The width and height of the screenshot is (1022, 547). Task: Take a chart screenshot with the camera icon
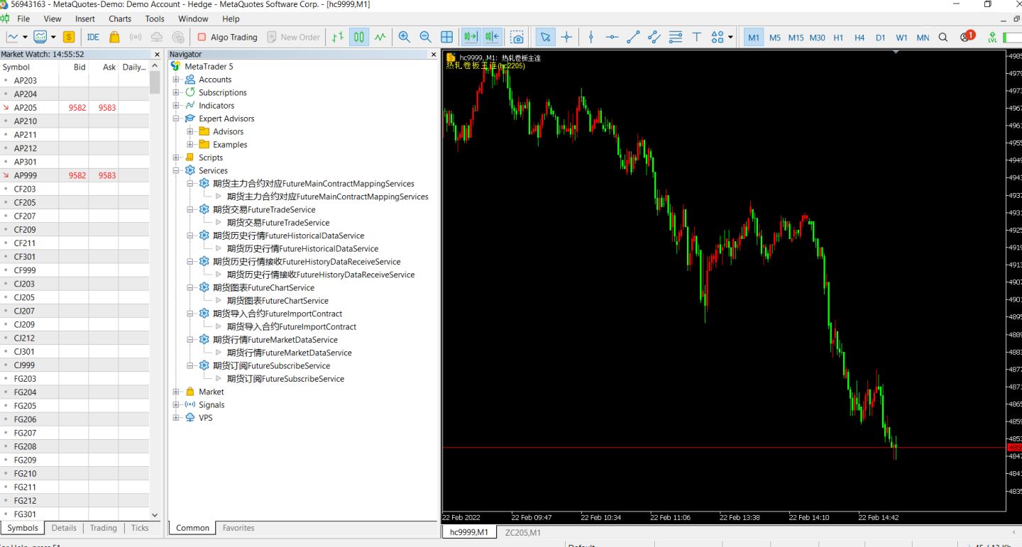coord(517,37)
